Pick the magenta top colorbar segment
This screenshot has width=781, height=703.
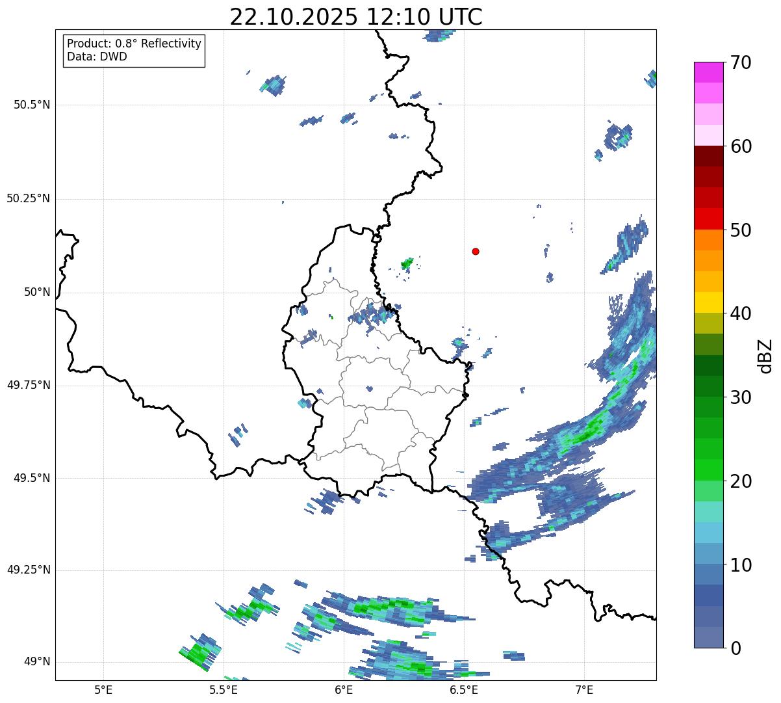(x=709, y=72)
